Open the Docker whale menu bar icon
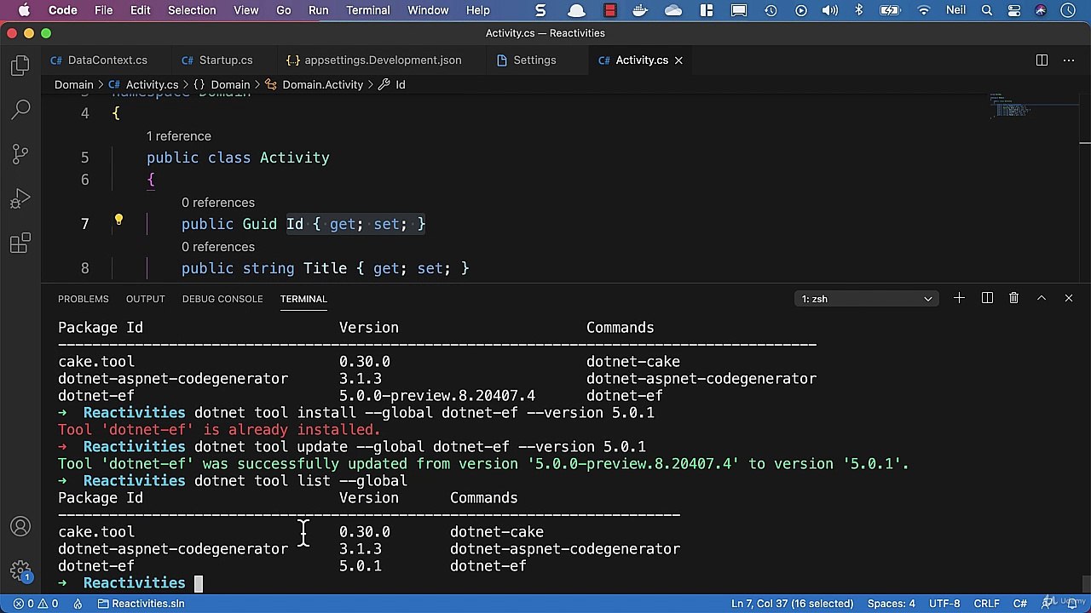The image size is (1091, 613). [x=643, y=10]
